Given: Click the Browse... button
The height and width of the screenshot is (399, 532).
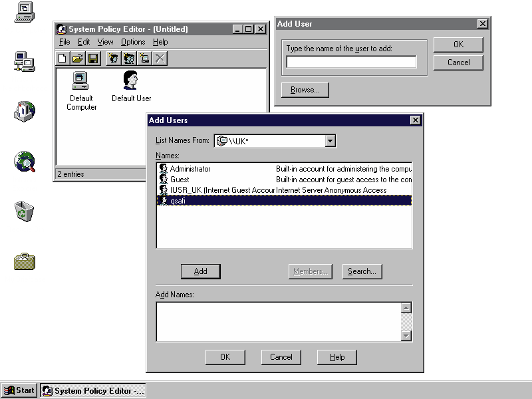Looking at the screenshot, I should 305,90.
